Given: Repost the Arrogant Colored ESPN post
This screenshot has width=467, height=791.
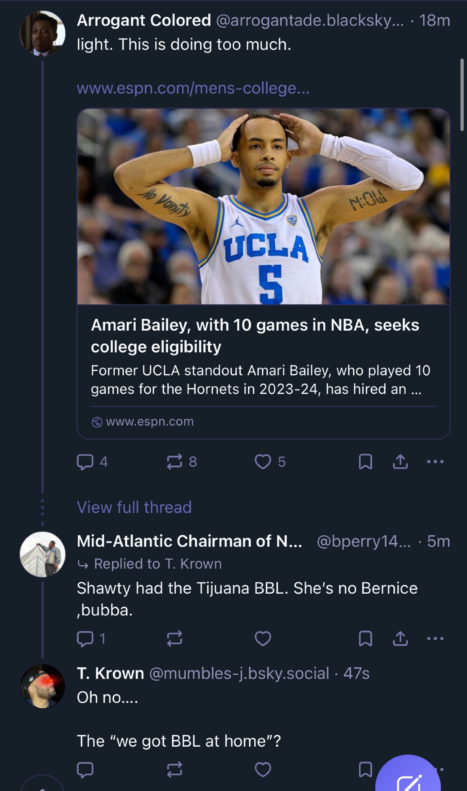Looking at the screenshot, I should click(x=174, y=462).
